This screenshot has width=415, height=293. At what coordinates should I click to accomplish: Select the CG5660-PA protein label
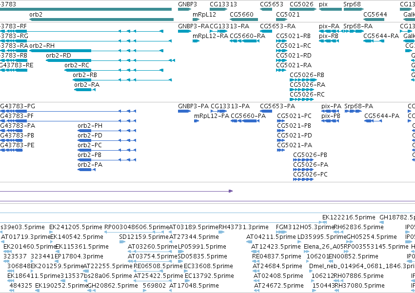(248, 116)
